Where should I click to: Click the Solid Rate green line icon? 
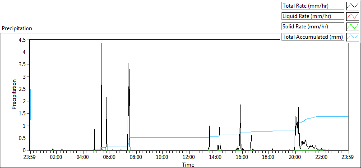[352, 27]
